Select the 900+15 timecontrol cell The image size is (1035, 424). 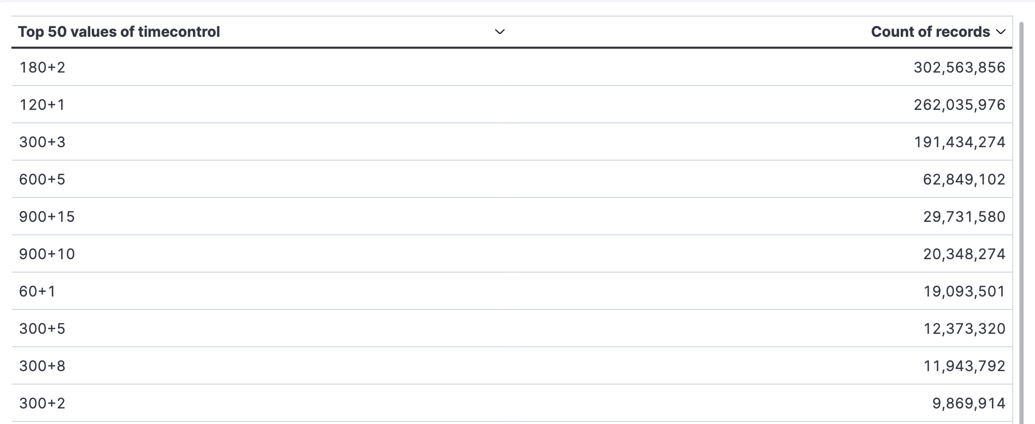pos(261,217)
